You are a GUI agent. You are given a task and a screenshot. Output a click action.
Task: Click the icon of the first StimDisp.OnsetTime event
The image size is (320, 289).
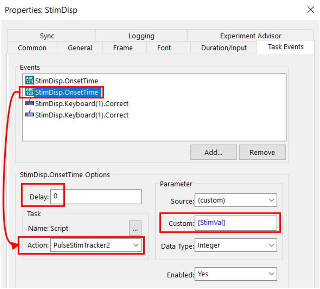[30, 81]
